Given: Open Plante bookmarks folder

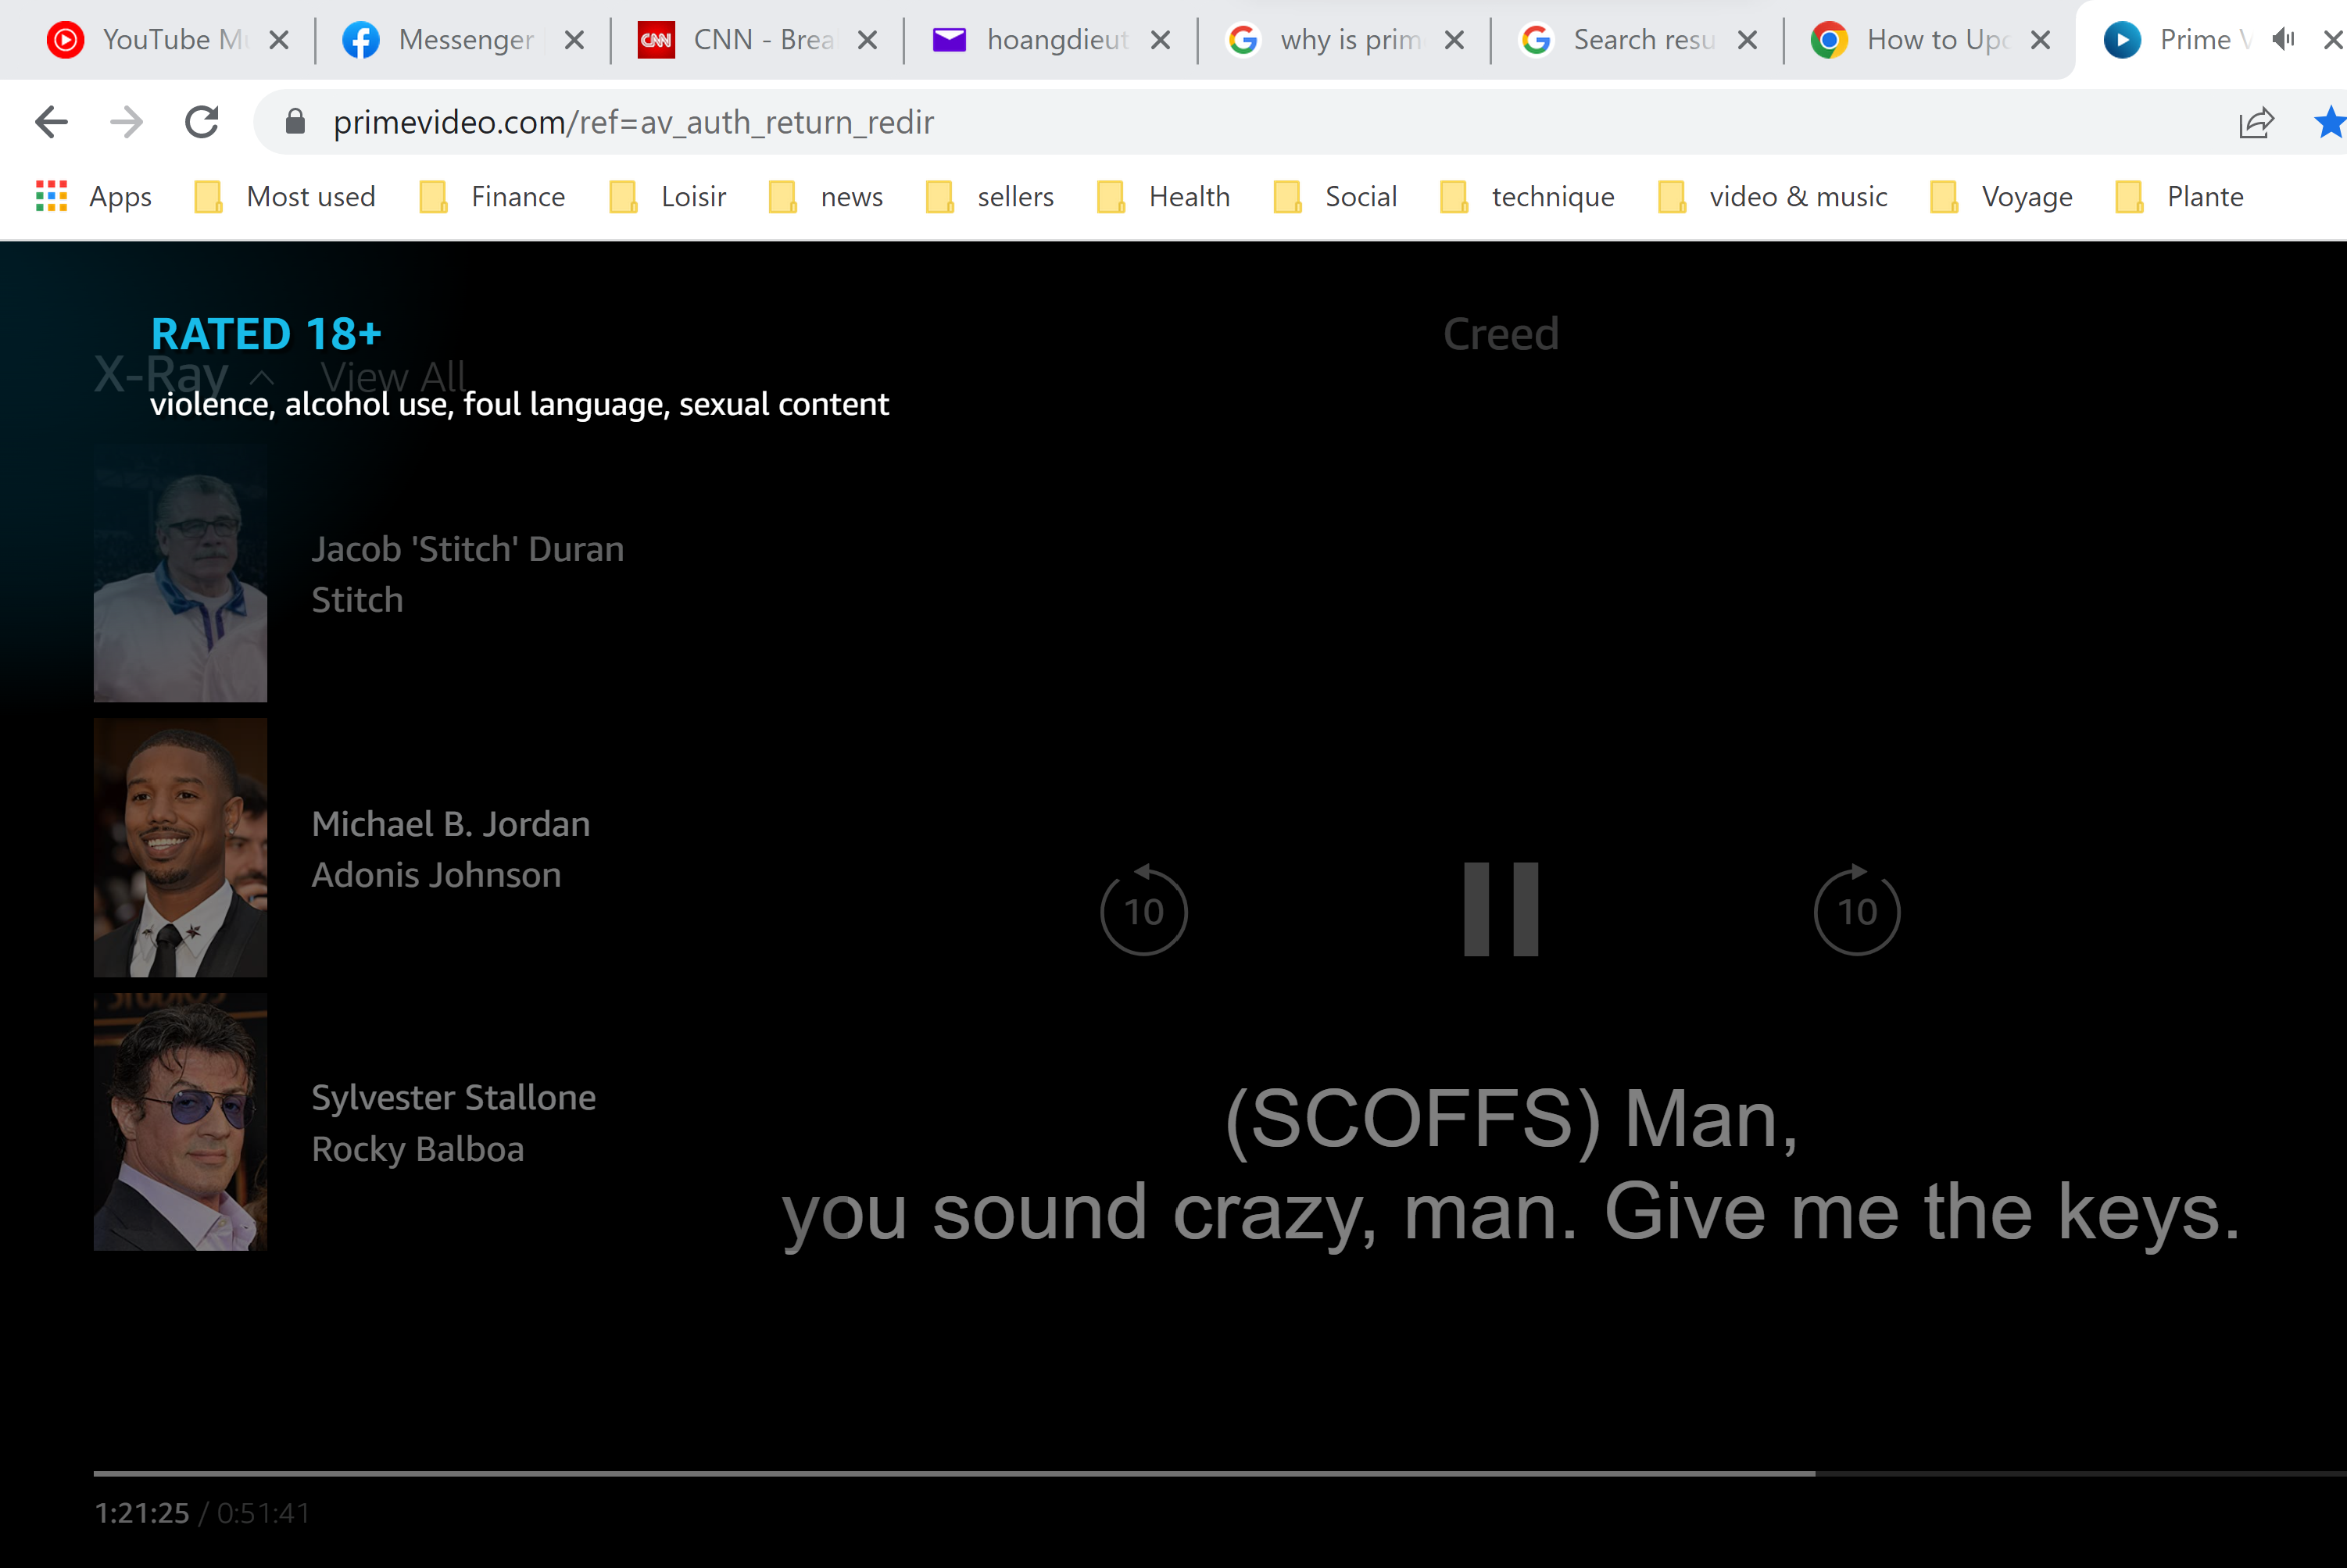Looking at the screenshot, I should 2180,196.
